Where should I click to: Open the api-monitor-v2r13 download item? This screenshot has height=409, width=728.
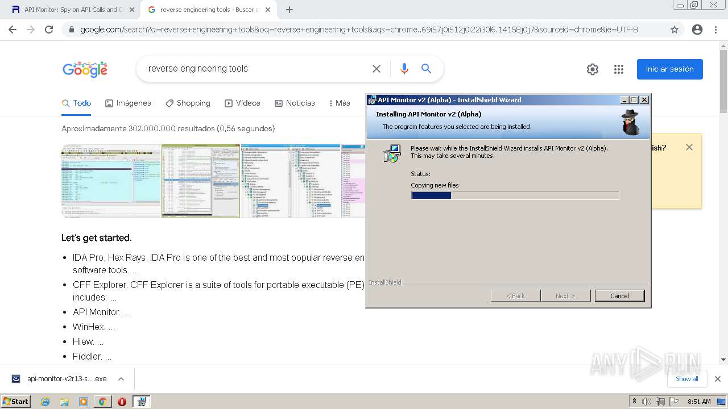(60, 379)
